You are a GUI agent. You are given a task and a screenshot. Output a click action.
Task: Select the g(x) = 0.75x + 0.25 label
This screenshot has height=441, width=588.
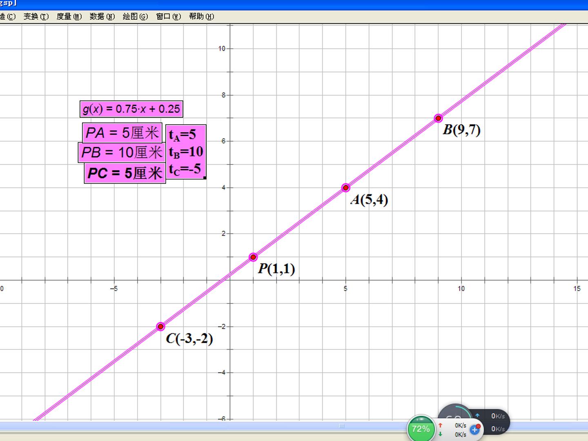tap(131, 109)
